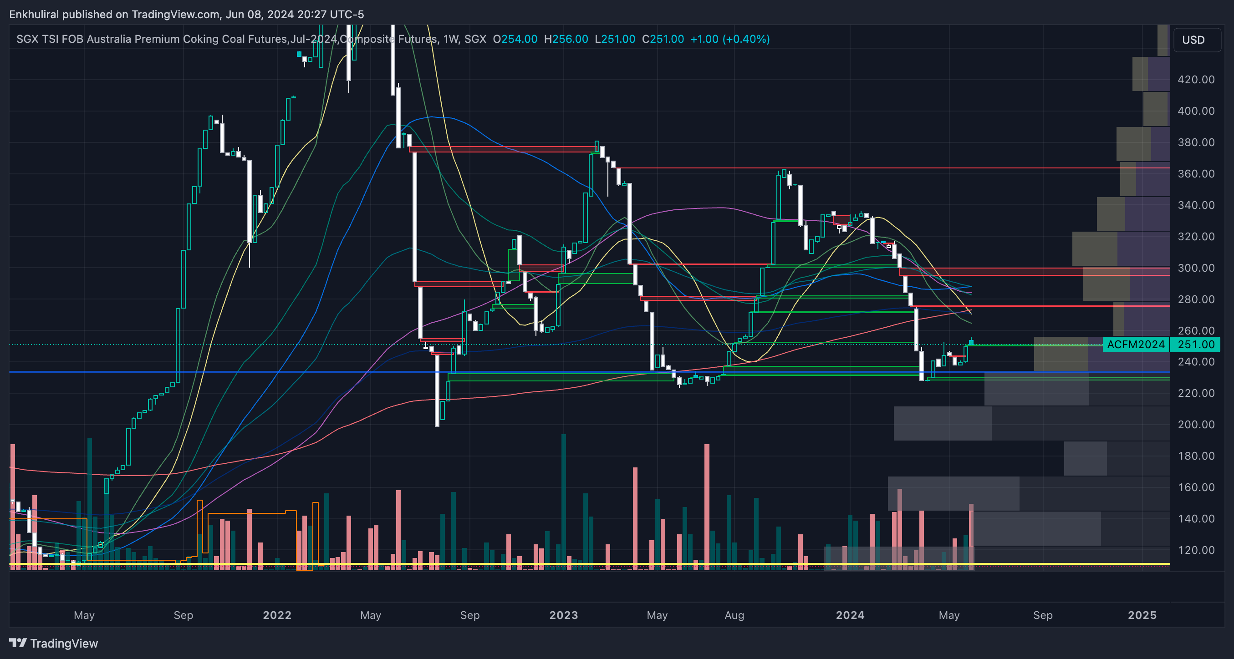Click the TradingView logo icon at bottom left

coord(18,643)
